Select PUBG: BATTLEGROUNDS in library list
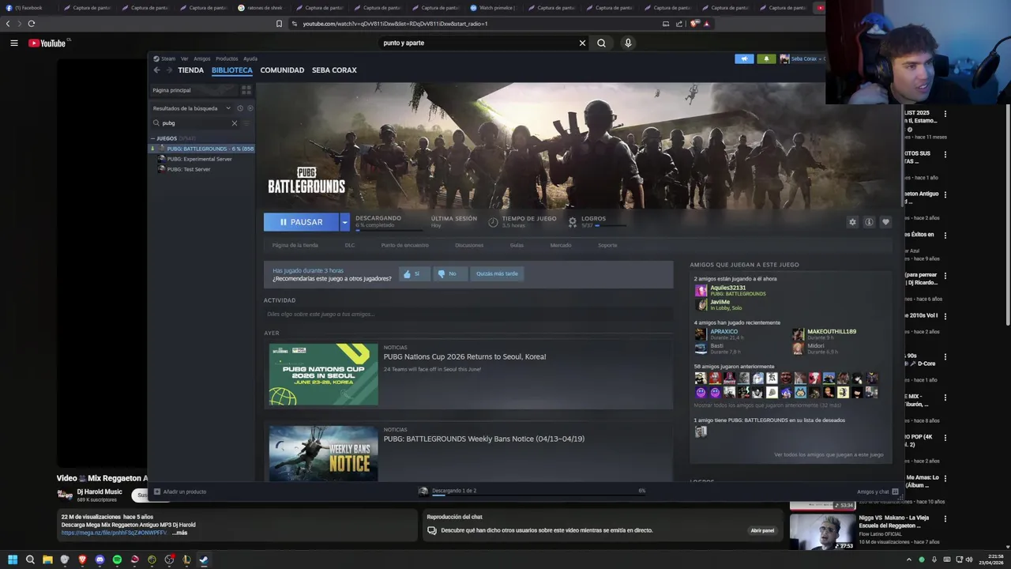The image size is (1011, 569). pos(202,149)
